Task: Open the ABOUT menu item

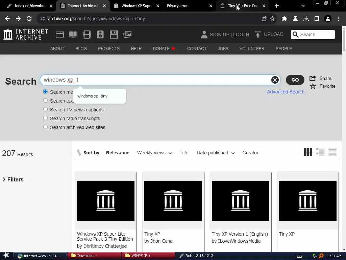Action: coord(57,49)
